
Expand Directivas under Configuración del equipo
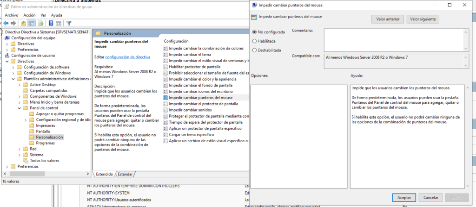[7, 44]
